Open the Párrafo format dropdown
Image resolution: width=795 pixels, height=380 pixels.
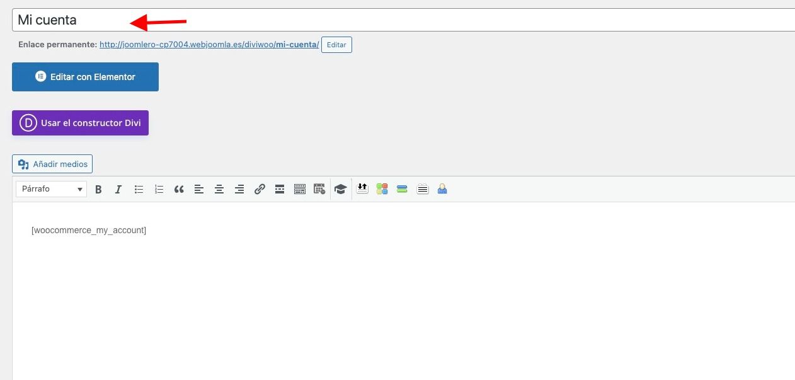[51, 189]
